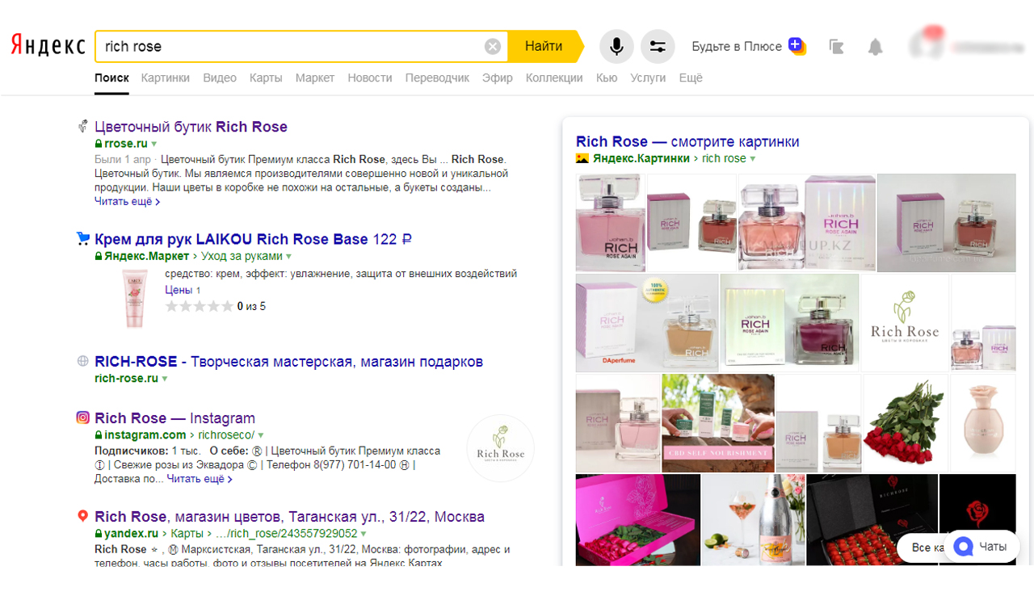Screen dimensions: 1034x600
Task: Expand Читать ещё under the rrose.ru snippet
Action: point(128,201)
